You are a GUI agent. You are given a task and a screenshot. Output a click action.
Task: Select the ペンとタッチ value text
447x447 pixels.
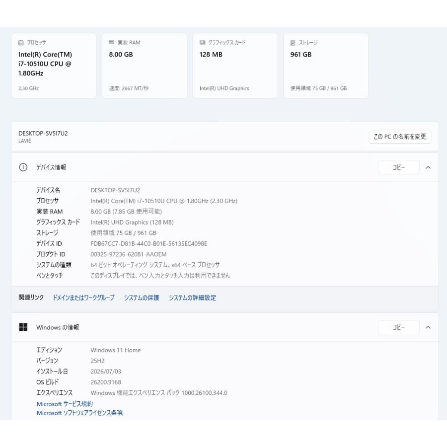160,276
